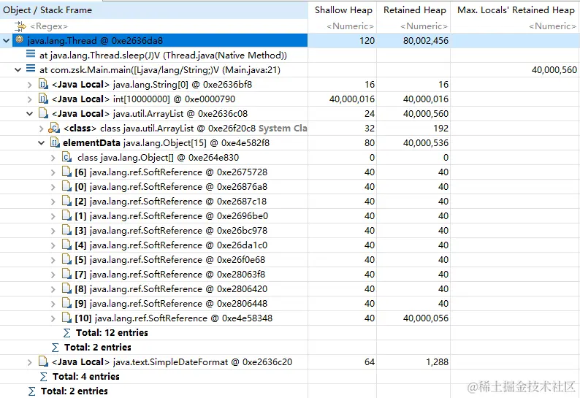This screenshot has width=580, height=398.
Task: Click the class icon of java.lang.Object[]
Action: click(66, 157)
